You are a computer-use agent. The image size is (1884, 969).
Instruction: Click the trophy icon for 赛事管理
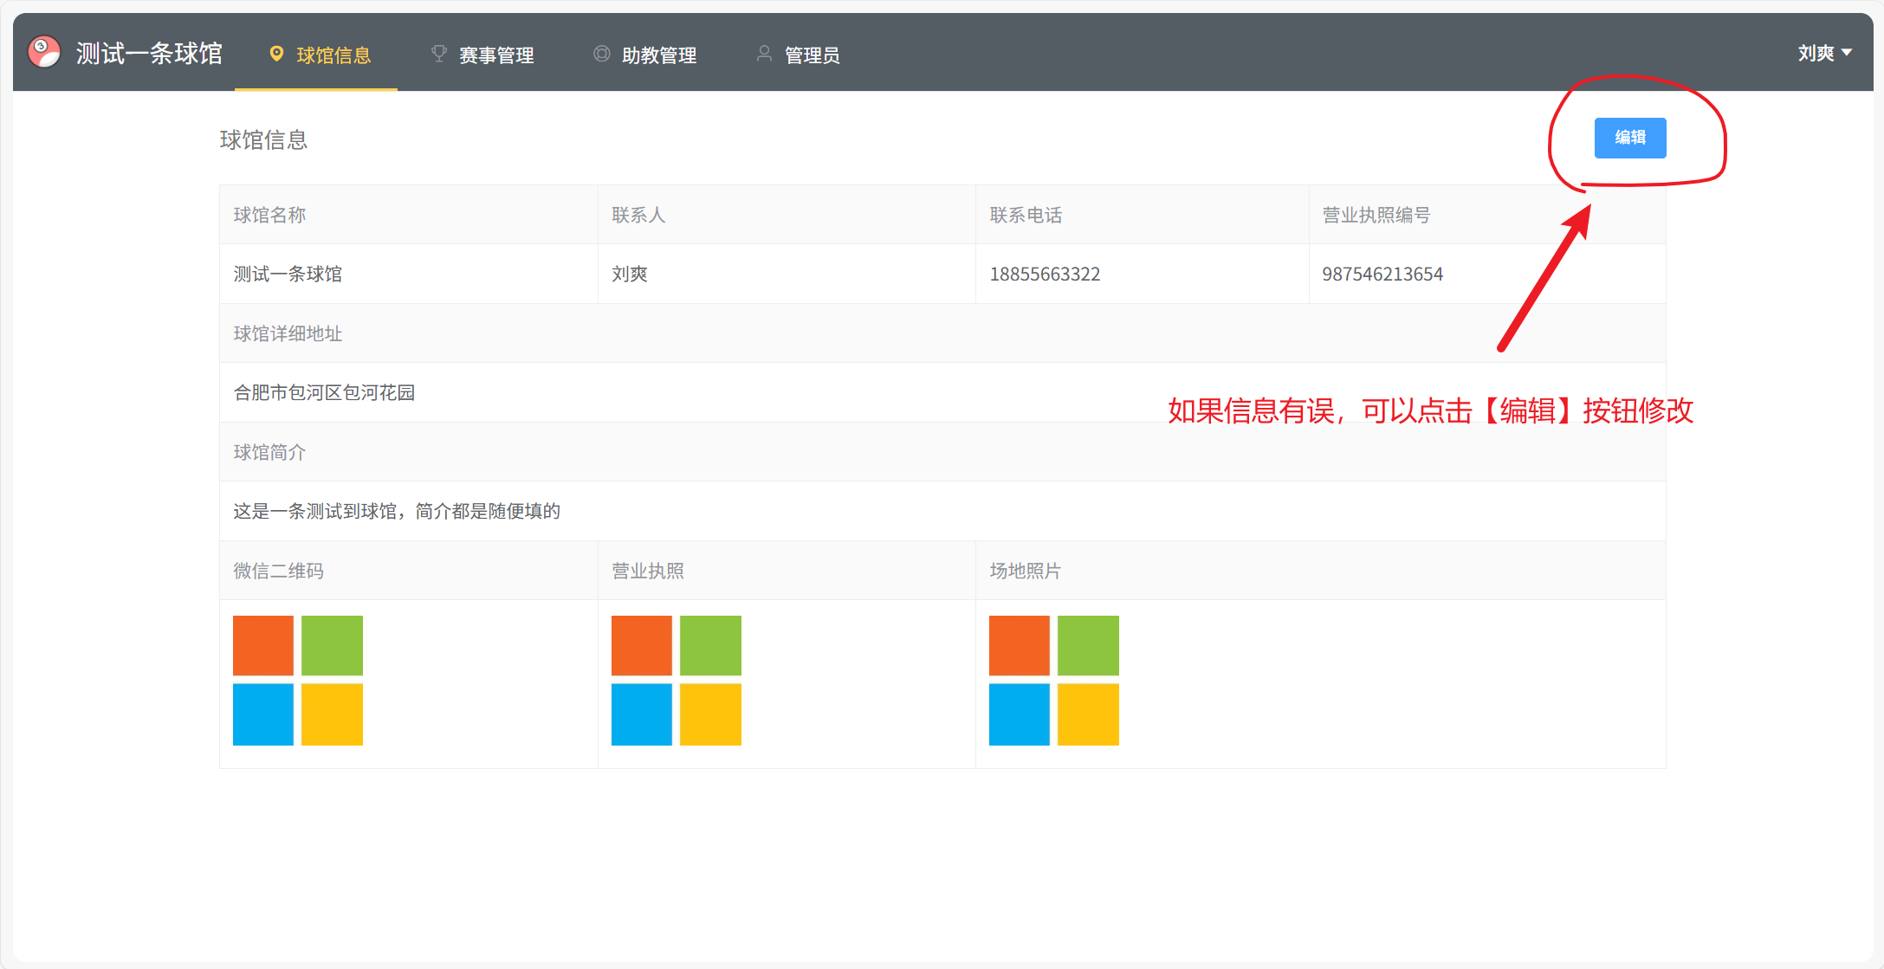[x=439, y=54]
